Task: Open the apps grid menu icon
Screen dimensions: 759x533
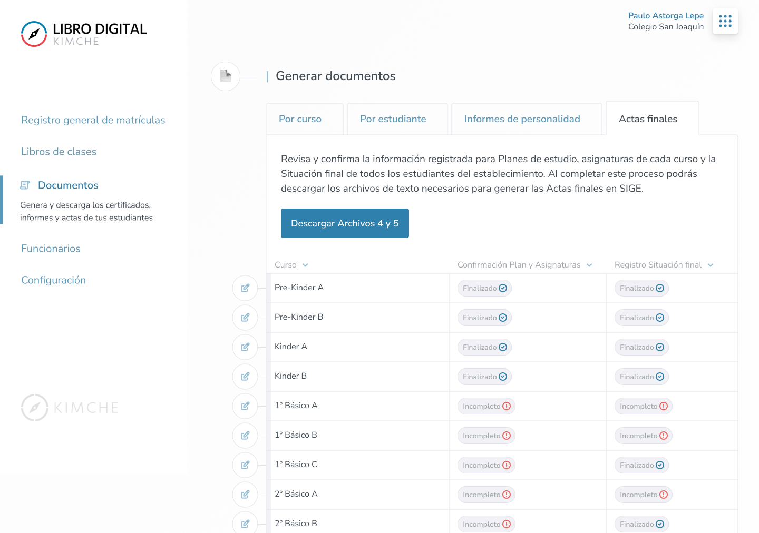Action: [x=725, y=21]
